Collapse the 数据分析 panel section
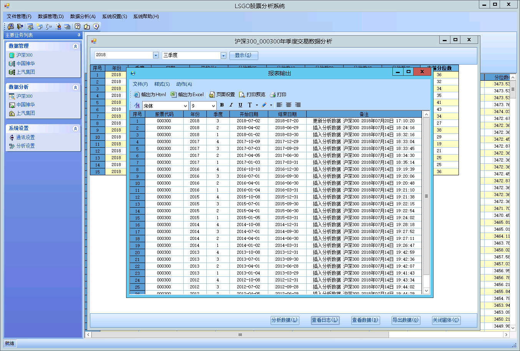This screenshot has height=351, width=520. (x=75, y=87)
